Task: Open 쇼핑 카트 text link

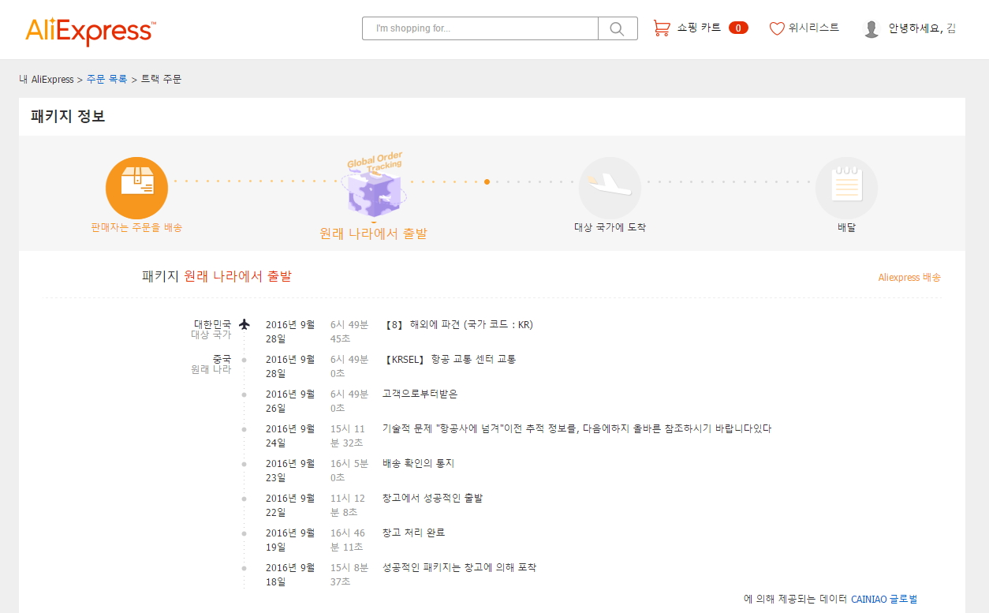Action: click(699, 28)
